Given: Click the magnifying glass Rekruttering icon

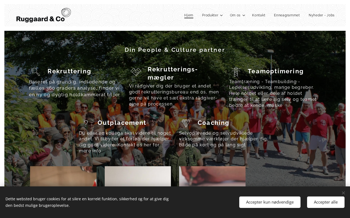Looking at the screenshot, I should click(x=36, y=72).
